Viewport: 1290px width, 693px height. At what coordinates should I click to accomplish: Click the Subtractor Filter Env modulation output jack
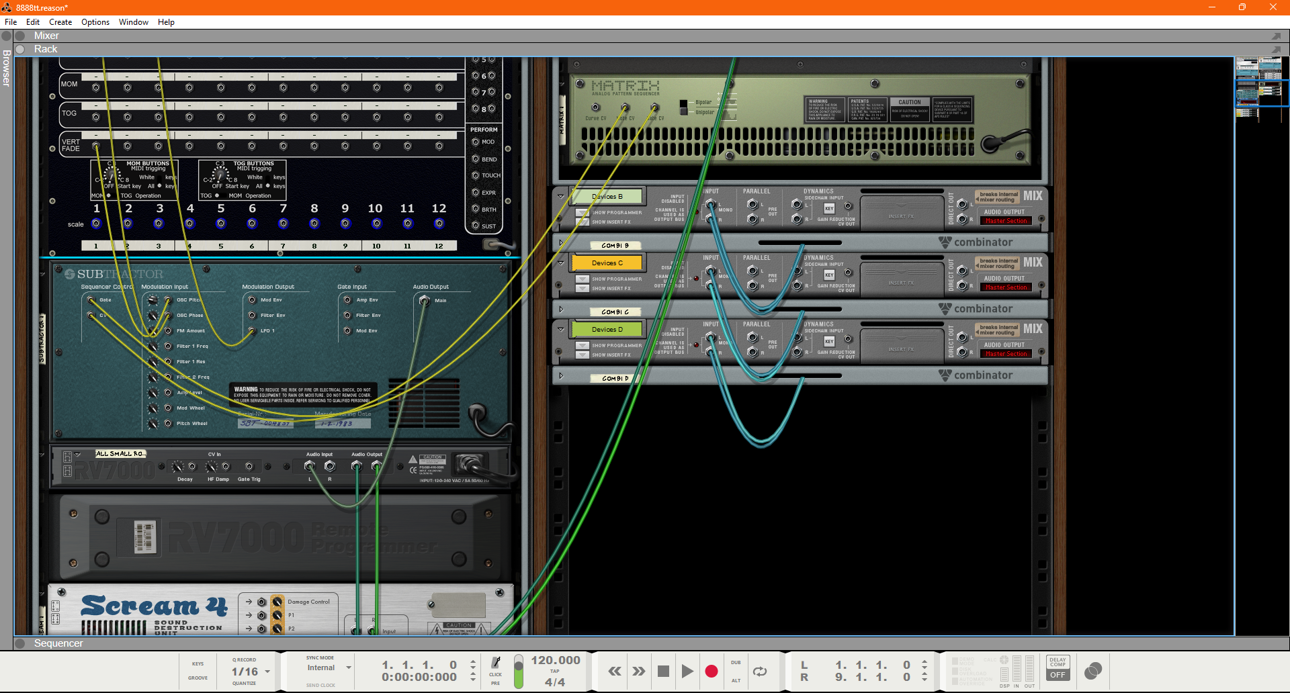pyautogui.click(x=252, y=315)
